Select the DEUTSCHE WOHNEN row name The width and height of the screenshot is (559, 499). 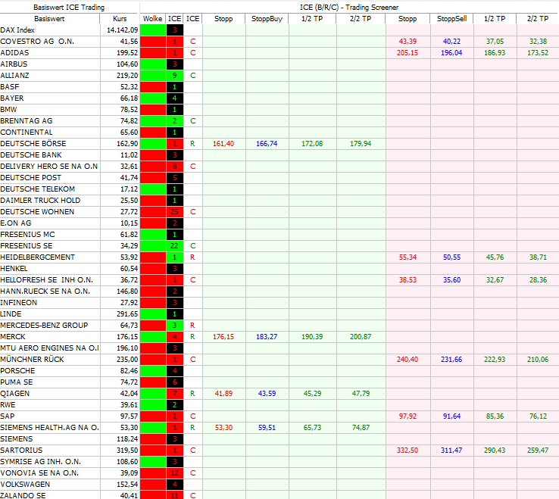(x=37, y=212)
